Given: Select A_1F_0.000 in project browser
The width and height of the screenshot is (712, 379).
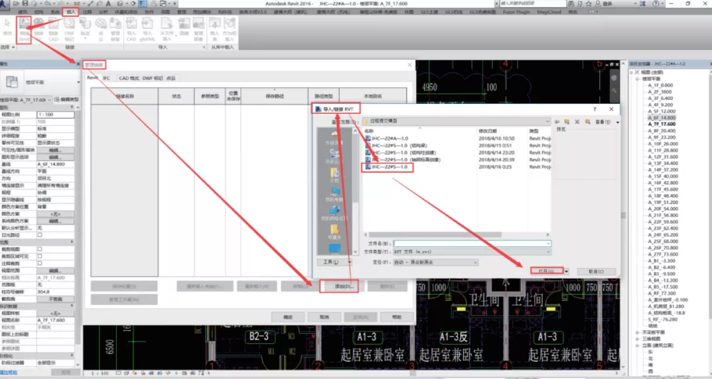Looking at the screenshot, I should click(x=660, y=85).
